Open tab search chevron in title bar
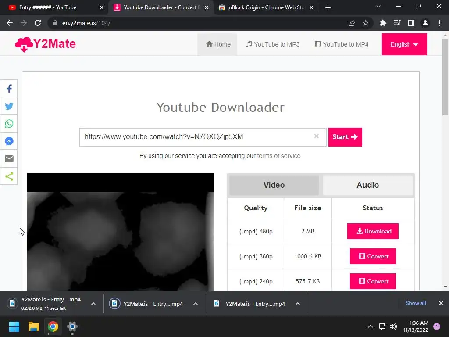 pos(378,6)
